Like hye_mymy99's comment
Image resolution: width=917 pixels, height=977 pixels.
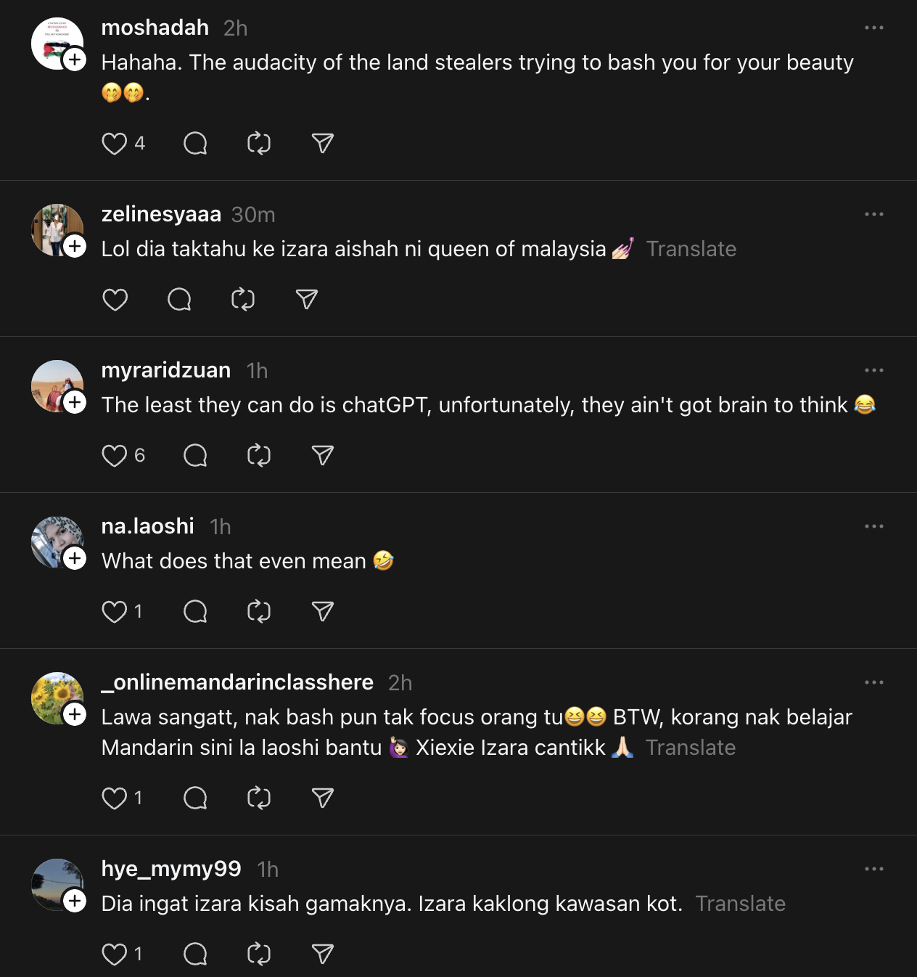click(x=115, y=954)
